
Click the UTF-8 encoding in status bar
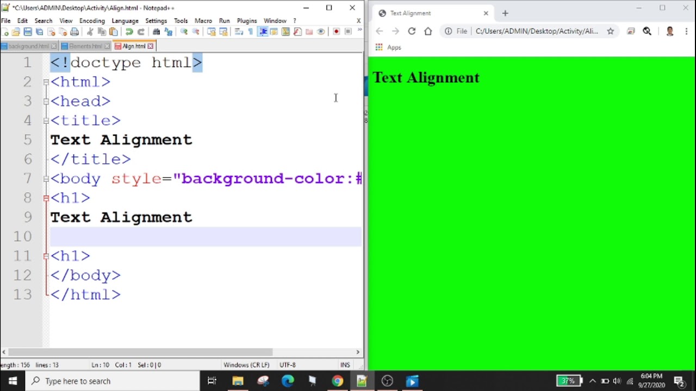point(288,365)
